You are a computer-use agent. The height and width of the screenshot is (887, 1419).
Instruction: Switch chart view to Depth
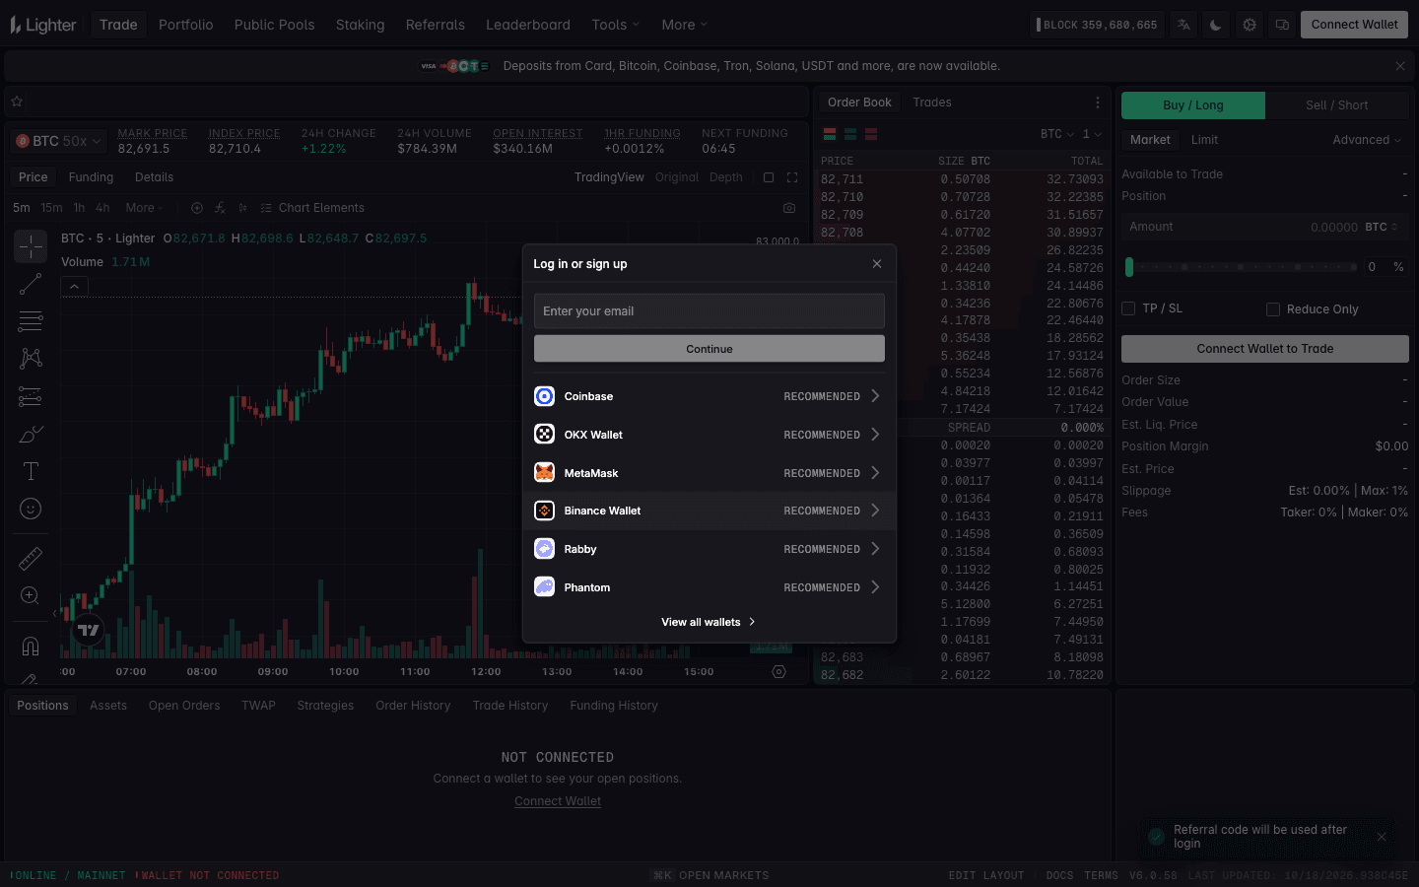coord(726,177)
